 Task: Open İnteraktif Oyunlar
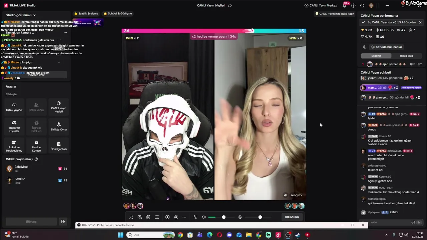click(14, 127)
